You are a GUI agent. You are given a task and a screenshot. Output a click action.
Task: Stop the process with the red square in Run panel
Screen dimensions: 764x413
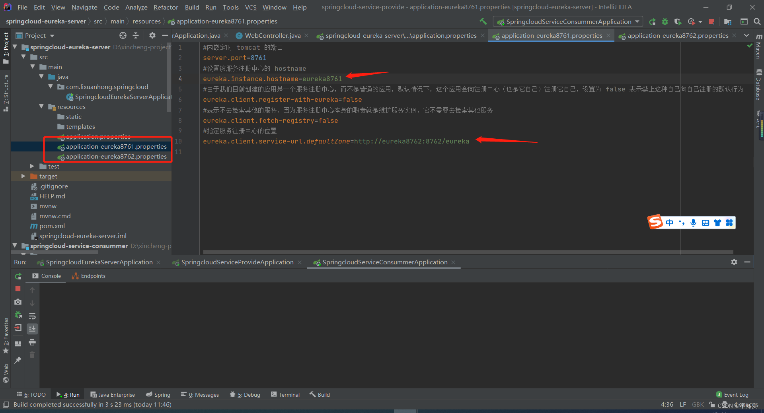[x=18, y=289]
